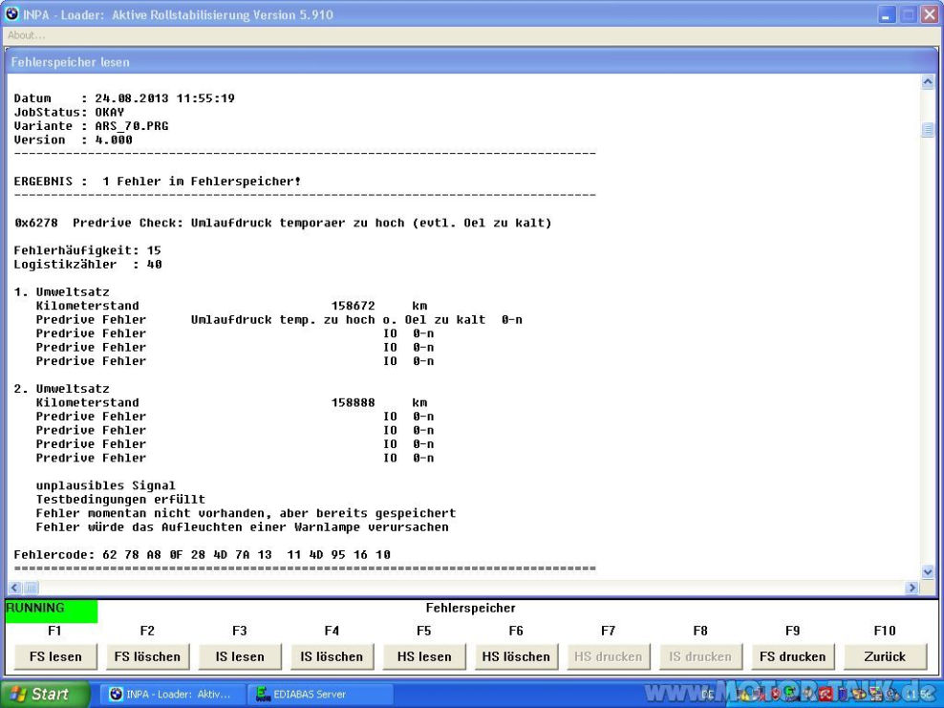This screenshot has height=708, width=944.
Task: Click the JobStatus: OKAY line
Action: pos(69,112)
